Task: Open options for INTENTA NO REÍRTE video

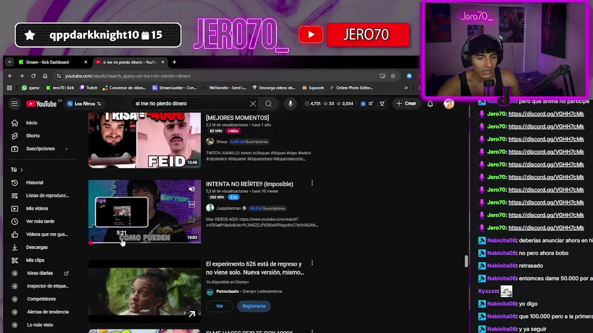Action: (312, 184)
